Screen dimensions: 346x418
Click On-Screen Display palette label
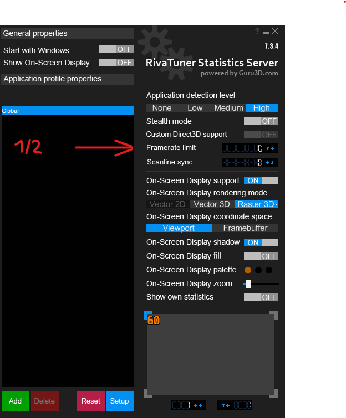[191, 270]
